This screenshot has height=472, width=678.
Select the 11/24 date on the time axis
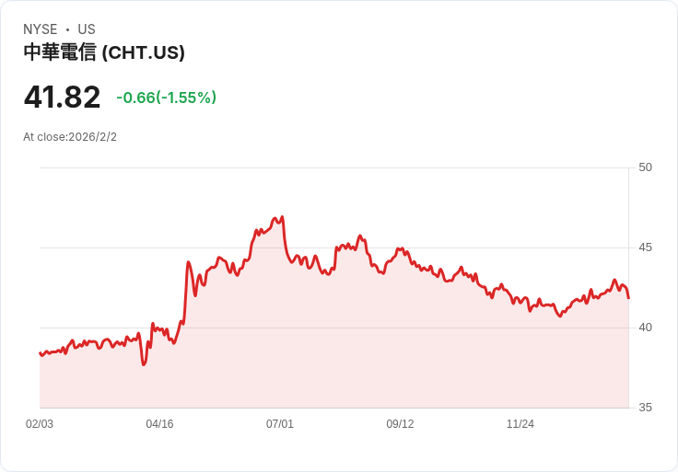pyautogui.click(x=520, y=424)
